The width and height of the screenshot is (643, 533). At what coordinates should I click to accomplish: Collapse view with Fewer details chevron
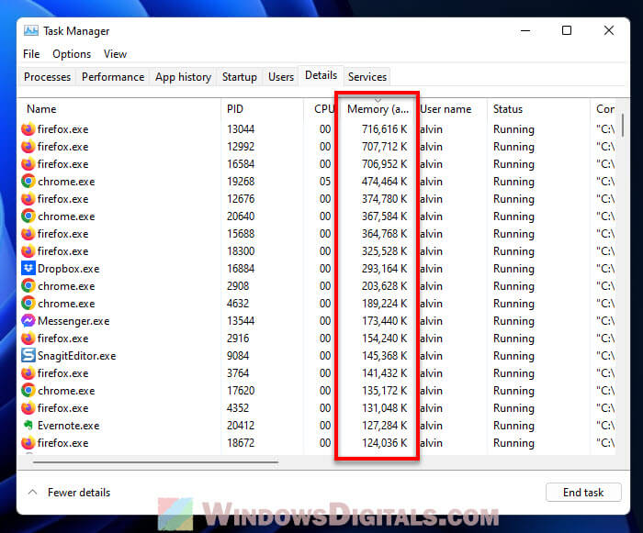click(x=33, y=492)
